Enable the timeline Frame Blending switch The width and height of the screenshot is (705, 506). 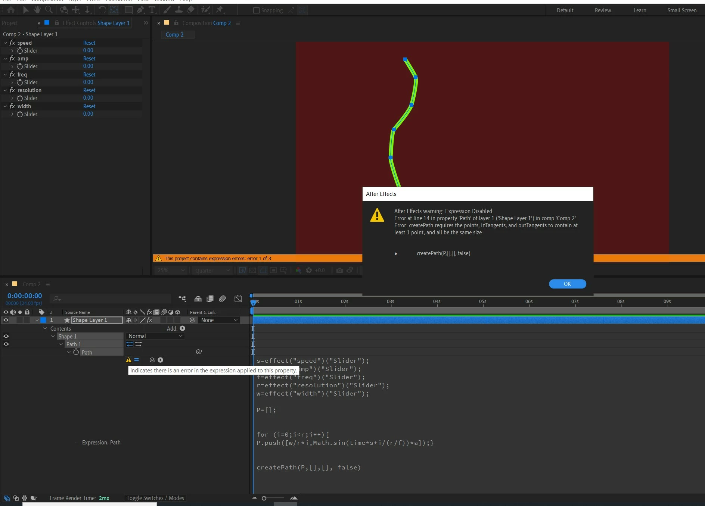click(210, 299)
